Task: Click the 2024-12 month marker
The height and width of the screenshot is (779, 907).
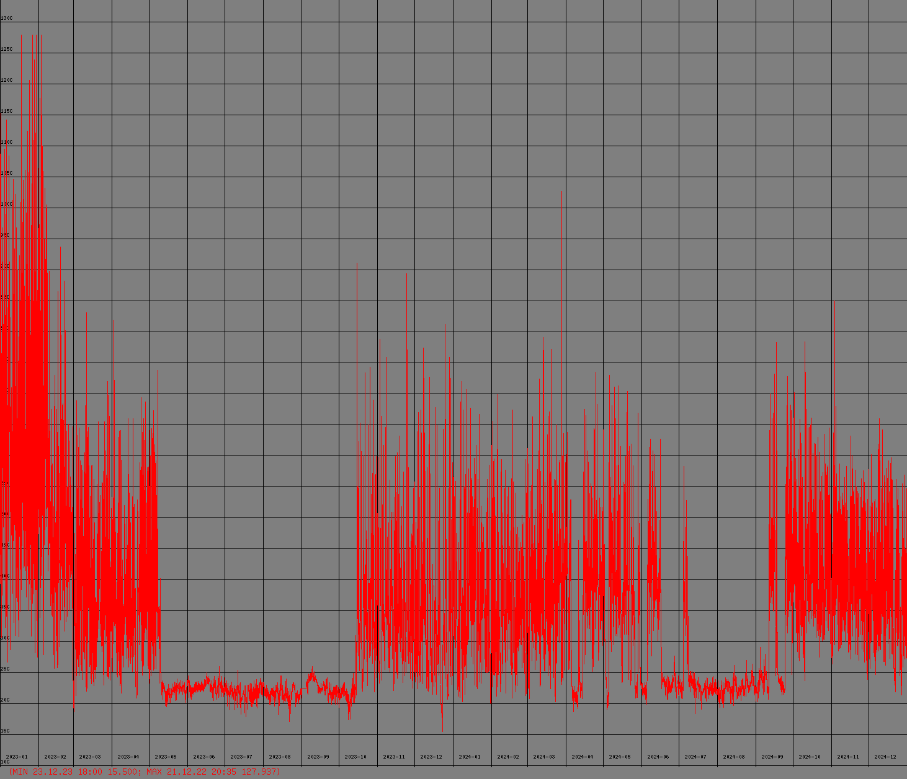Action: [885, 757]
